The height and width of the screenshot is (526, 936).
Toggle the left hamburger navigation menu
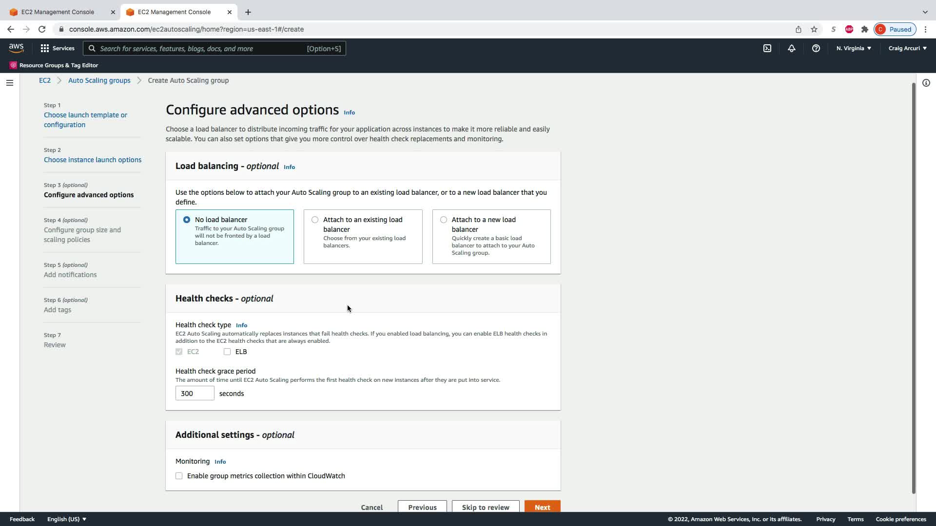click(x=9, y=83)
